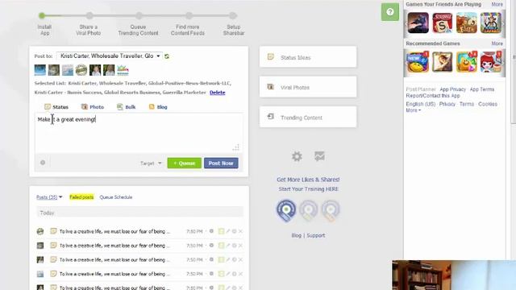The image size is (516, 290).
Task: Expand the Viral Photos panel
Action: (308, 87)
